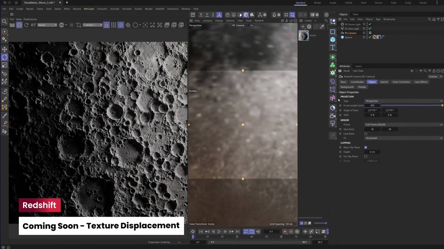The width and height of the screenshot is (444, 249).
Task: Select the Text object tool in the palette
Action: pyautogui.click(x=333, y=48)
